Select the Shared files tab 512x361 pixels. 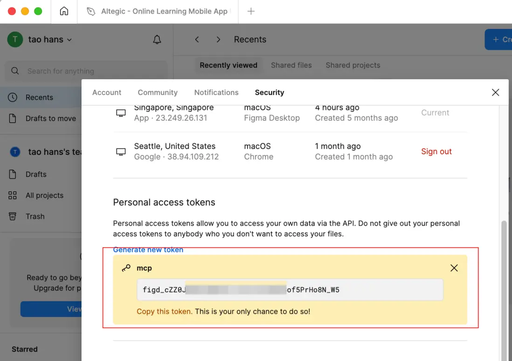291,65
